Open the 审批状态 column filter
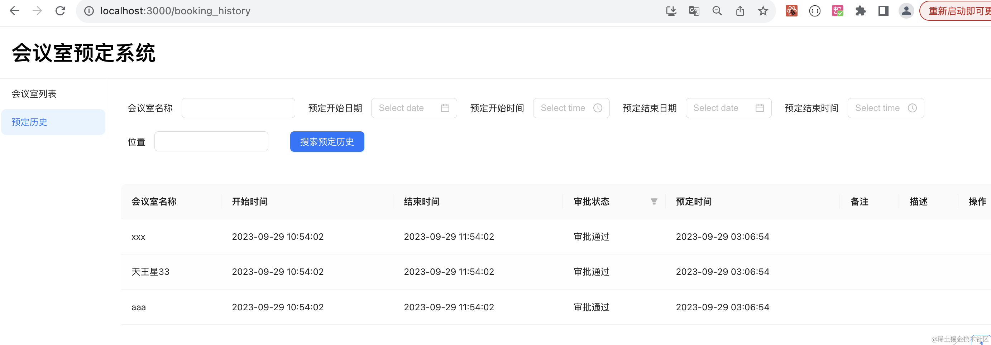The width and height of the screenshot is (991, 345). [654, 201]
